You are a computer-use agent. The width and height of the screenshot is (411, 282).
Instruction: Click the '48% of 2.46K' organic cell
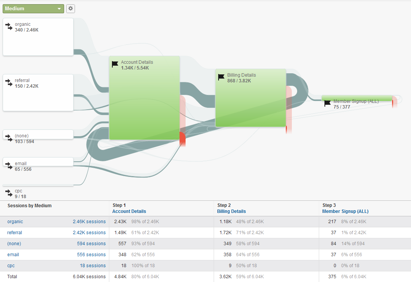tap(250, 222)
